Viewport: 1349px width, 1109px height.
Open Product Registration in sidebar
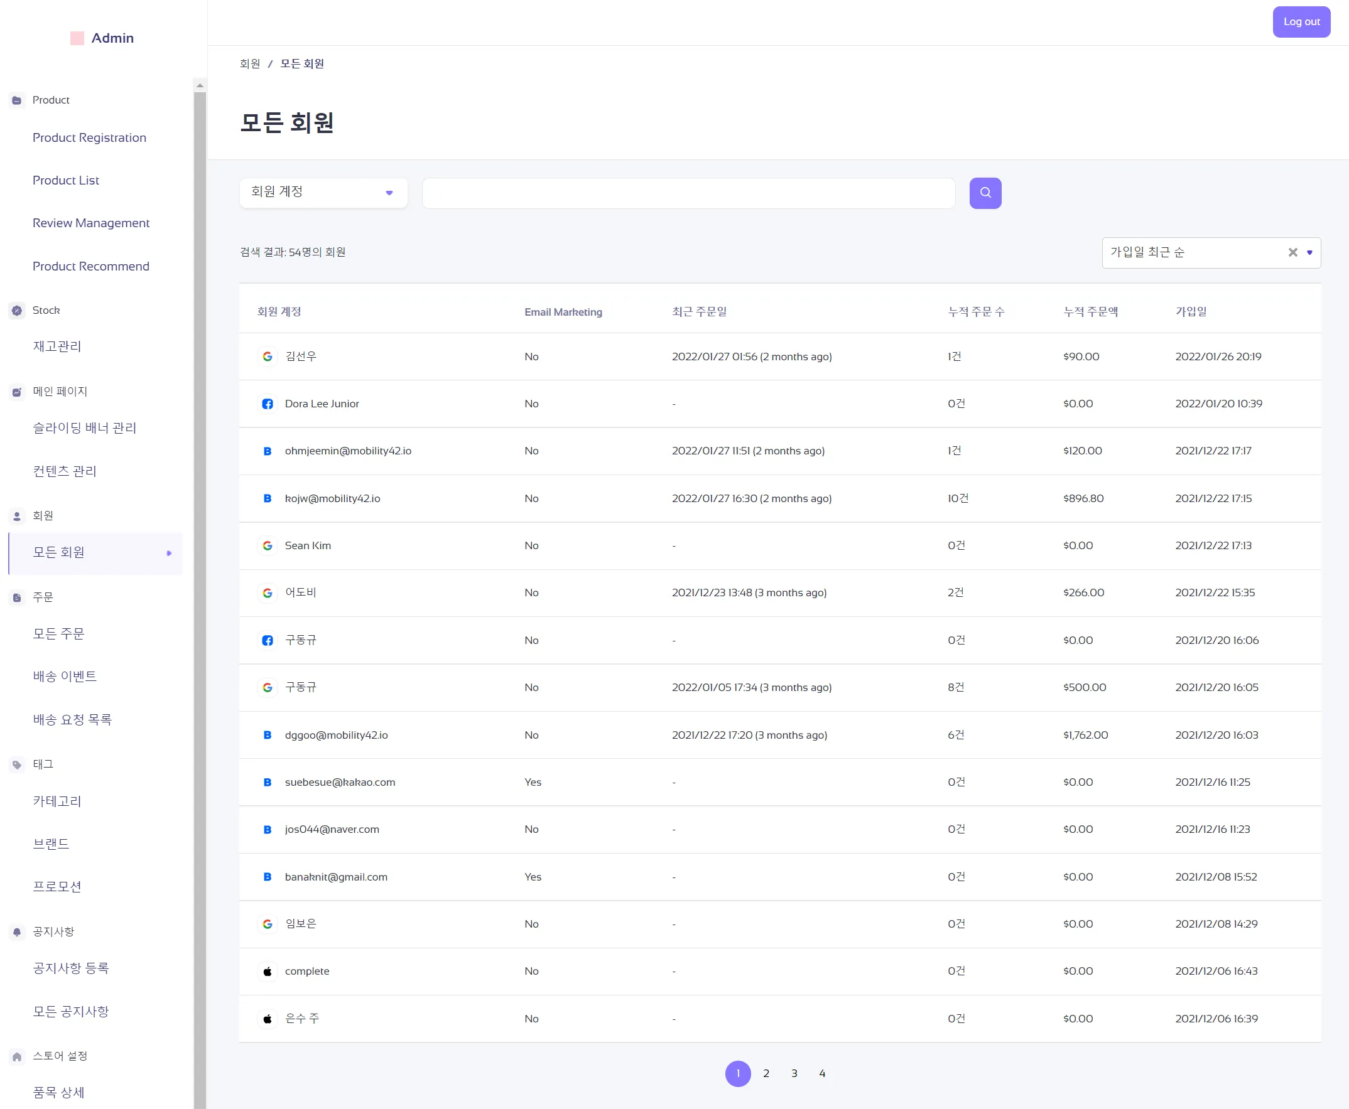click(x=90, y=138)
